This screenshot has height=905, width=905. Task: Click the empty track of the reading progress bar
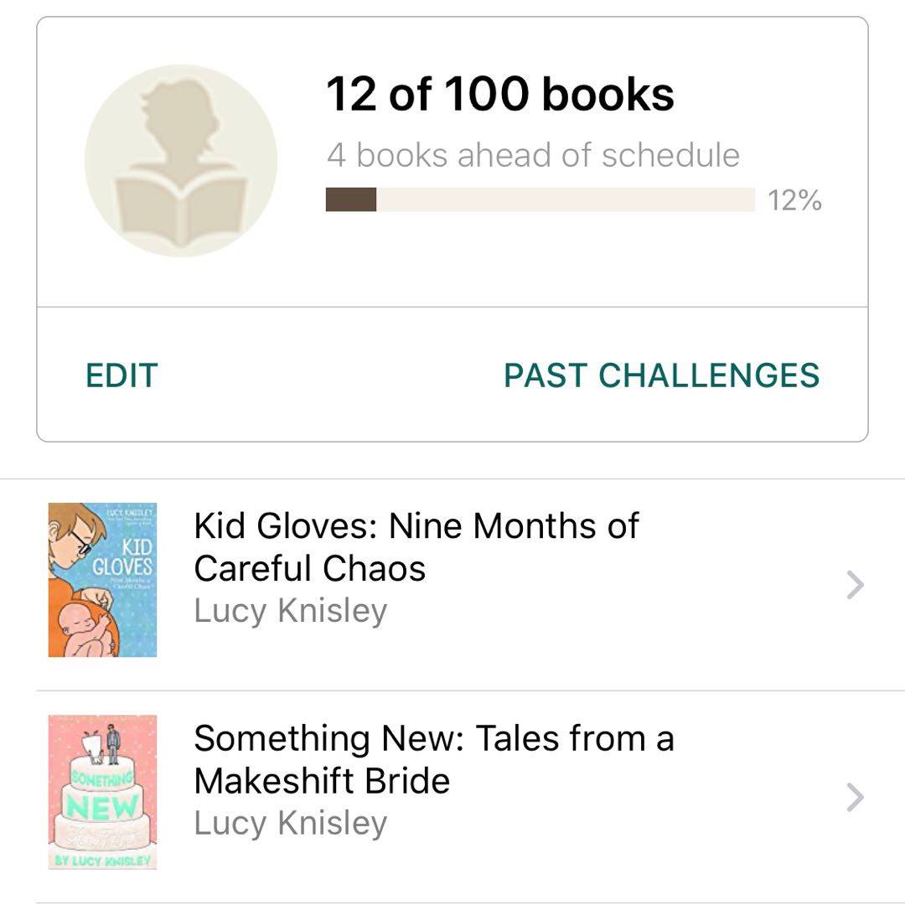[x=566, y=200]
